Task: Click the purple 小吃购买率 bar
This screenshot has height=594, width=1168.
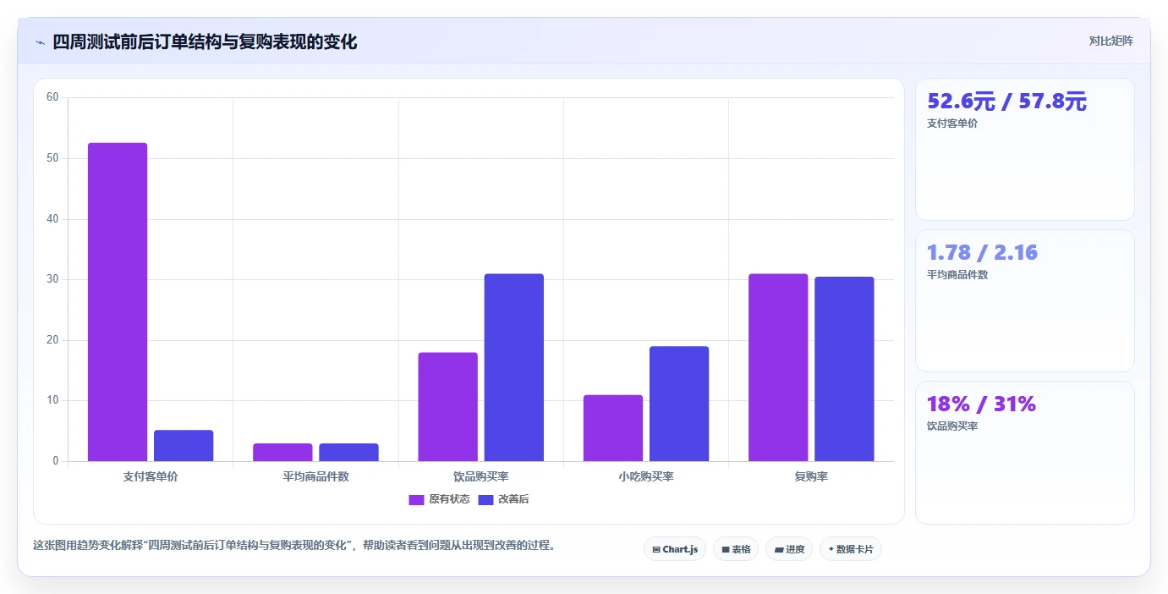Action: (x=612, y=428)
